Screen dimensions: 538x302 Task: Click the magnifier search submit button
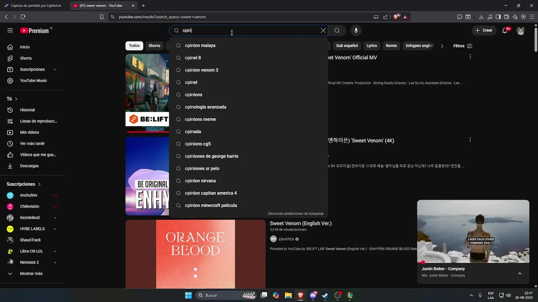337,30
